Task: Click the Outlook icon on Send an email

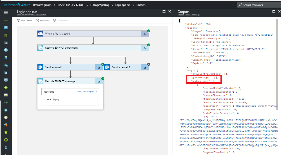Action: (x=40, y=67)
